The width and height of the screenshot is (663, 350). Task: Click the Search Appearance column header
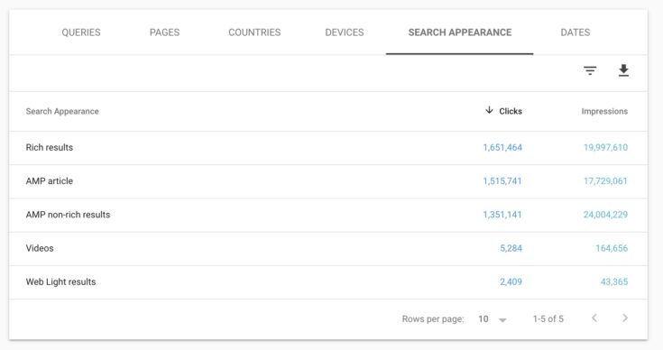(62, 111)
